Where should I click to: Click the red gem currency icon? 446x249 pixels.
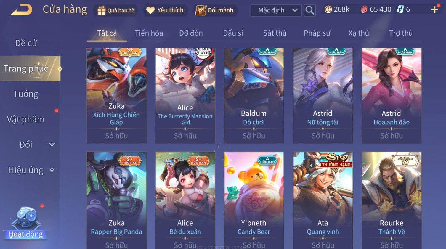(364, 9)
